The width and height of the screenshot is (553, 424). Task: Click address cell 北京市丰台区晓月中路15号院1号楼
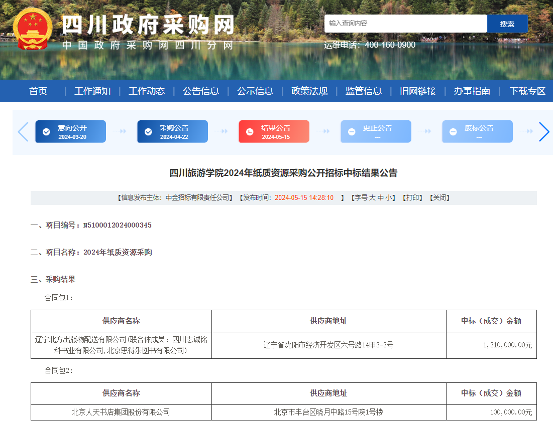328,412
